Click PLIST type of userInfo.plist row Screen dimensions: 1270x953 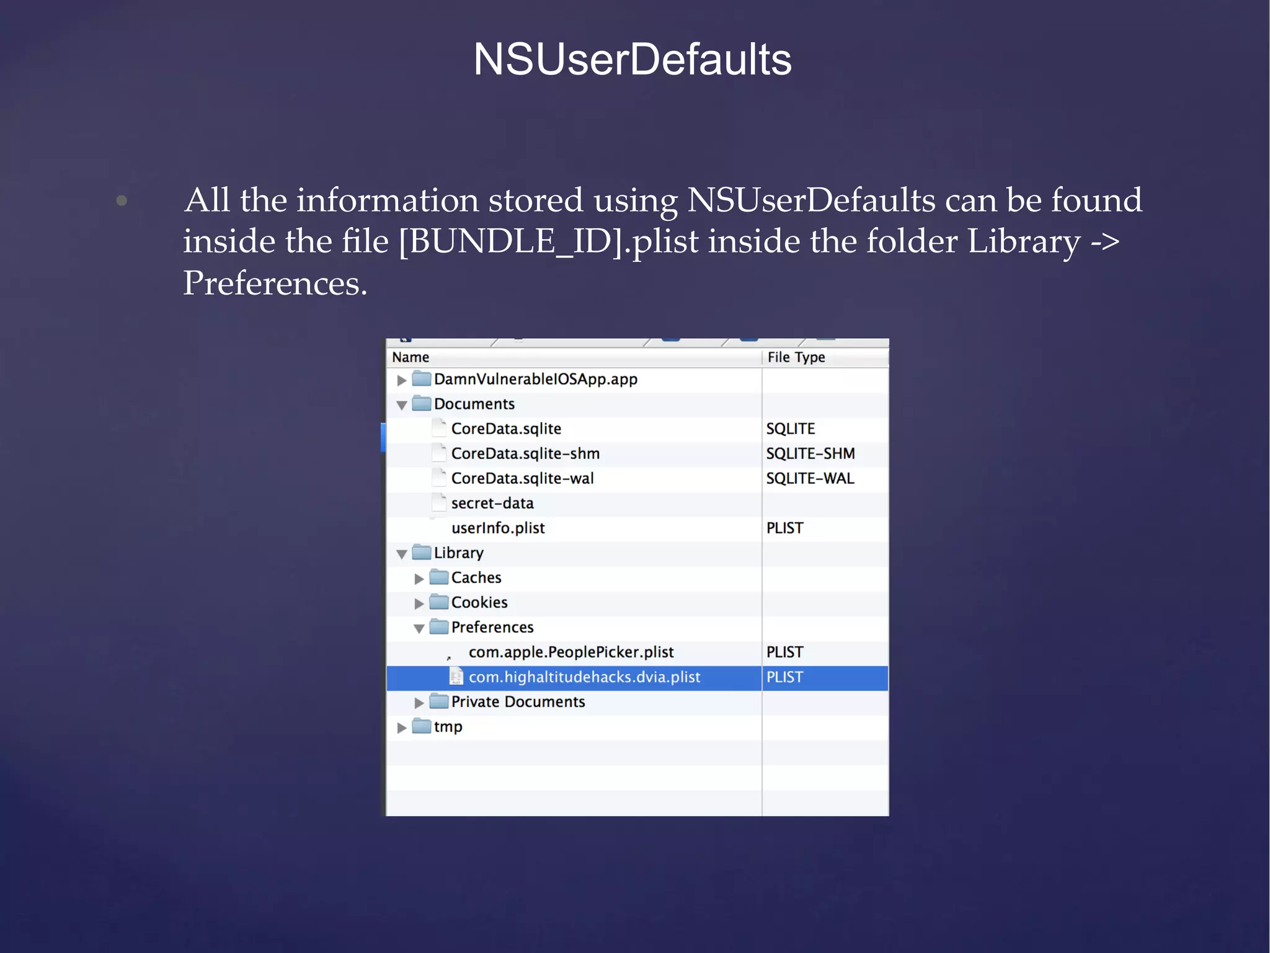tap(785, 528)
